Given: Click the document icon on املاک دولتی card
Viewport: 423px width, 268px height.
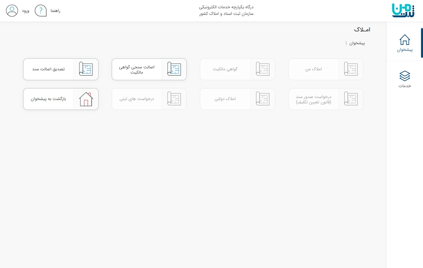Looking at the screenshot, I should coord(263,98).
